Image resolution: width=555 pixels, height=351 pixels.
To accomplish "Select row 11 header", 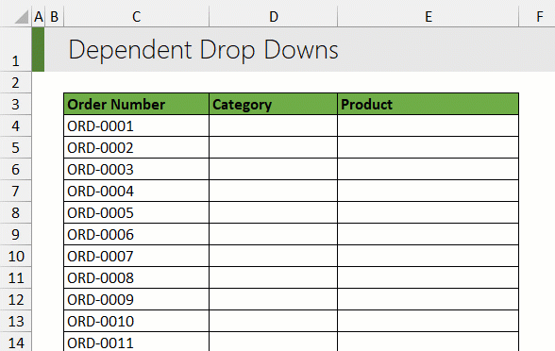I will [15, 277].
